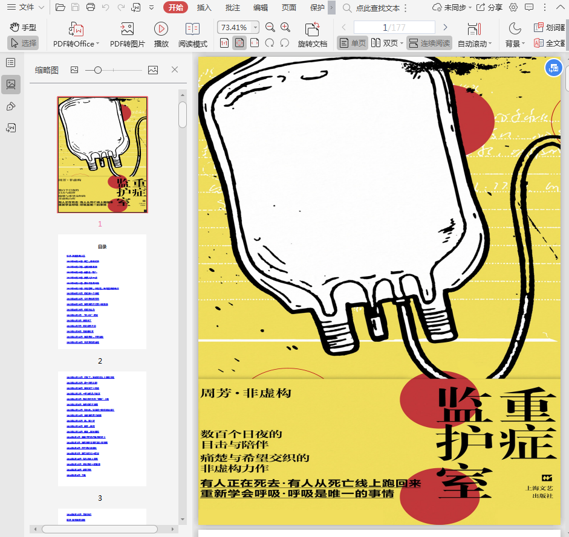Start 播放 slideshow playback
Screen dimensions: 569x537
click(161, 35)
